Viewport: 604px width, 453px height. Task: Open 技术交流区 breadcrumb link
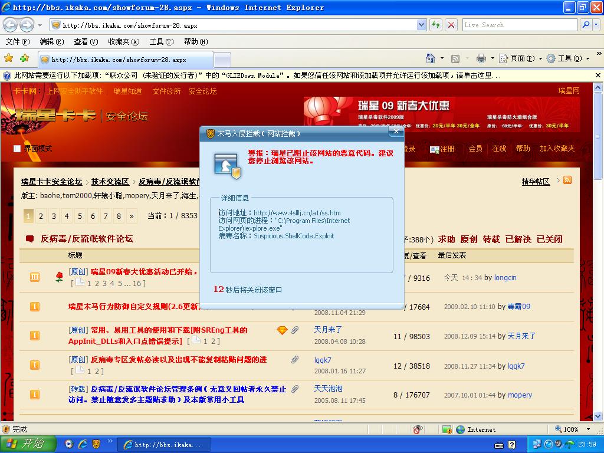(110, 182)
